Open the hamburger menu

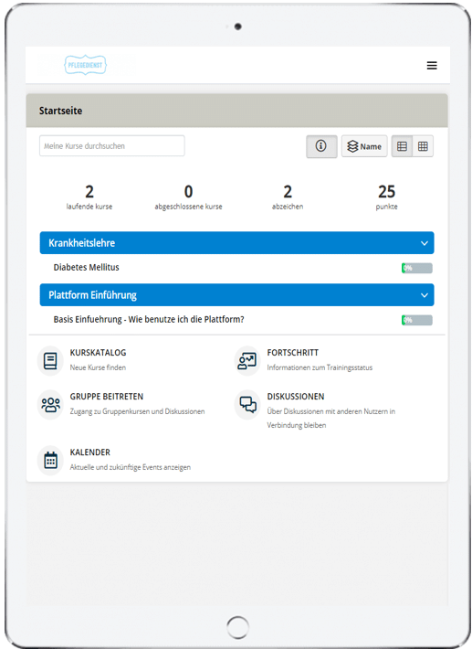coord(432,66)
